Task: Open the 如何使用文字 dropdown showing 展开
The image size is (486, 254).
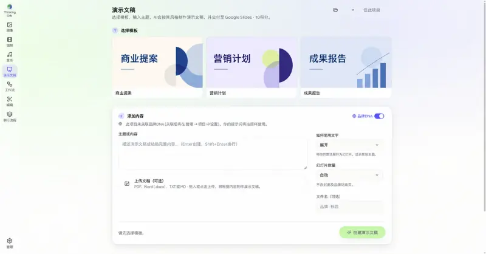Action: click(x=349, y=145)
